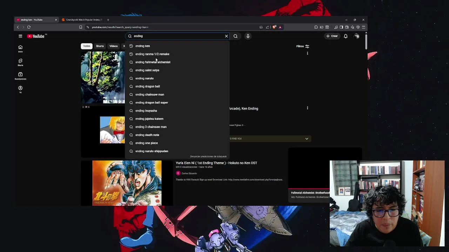Open the Brave playlist music-note icon
This screenshot has height=252, width=449.
[x=336, y=27]
